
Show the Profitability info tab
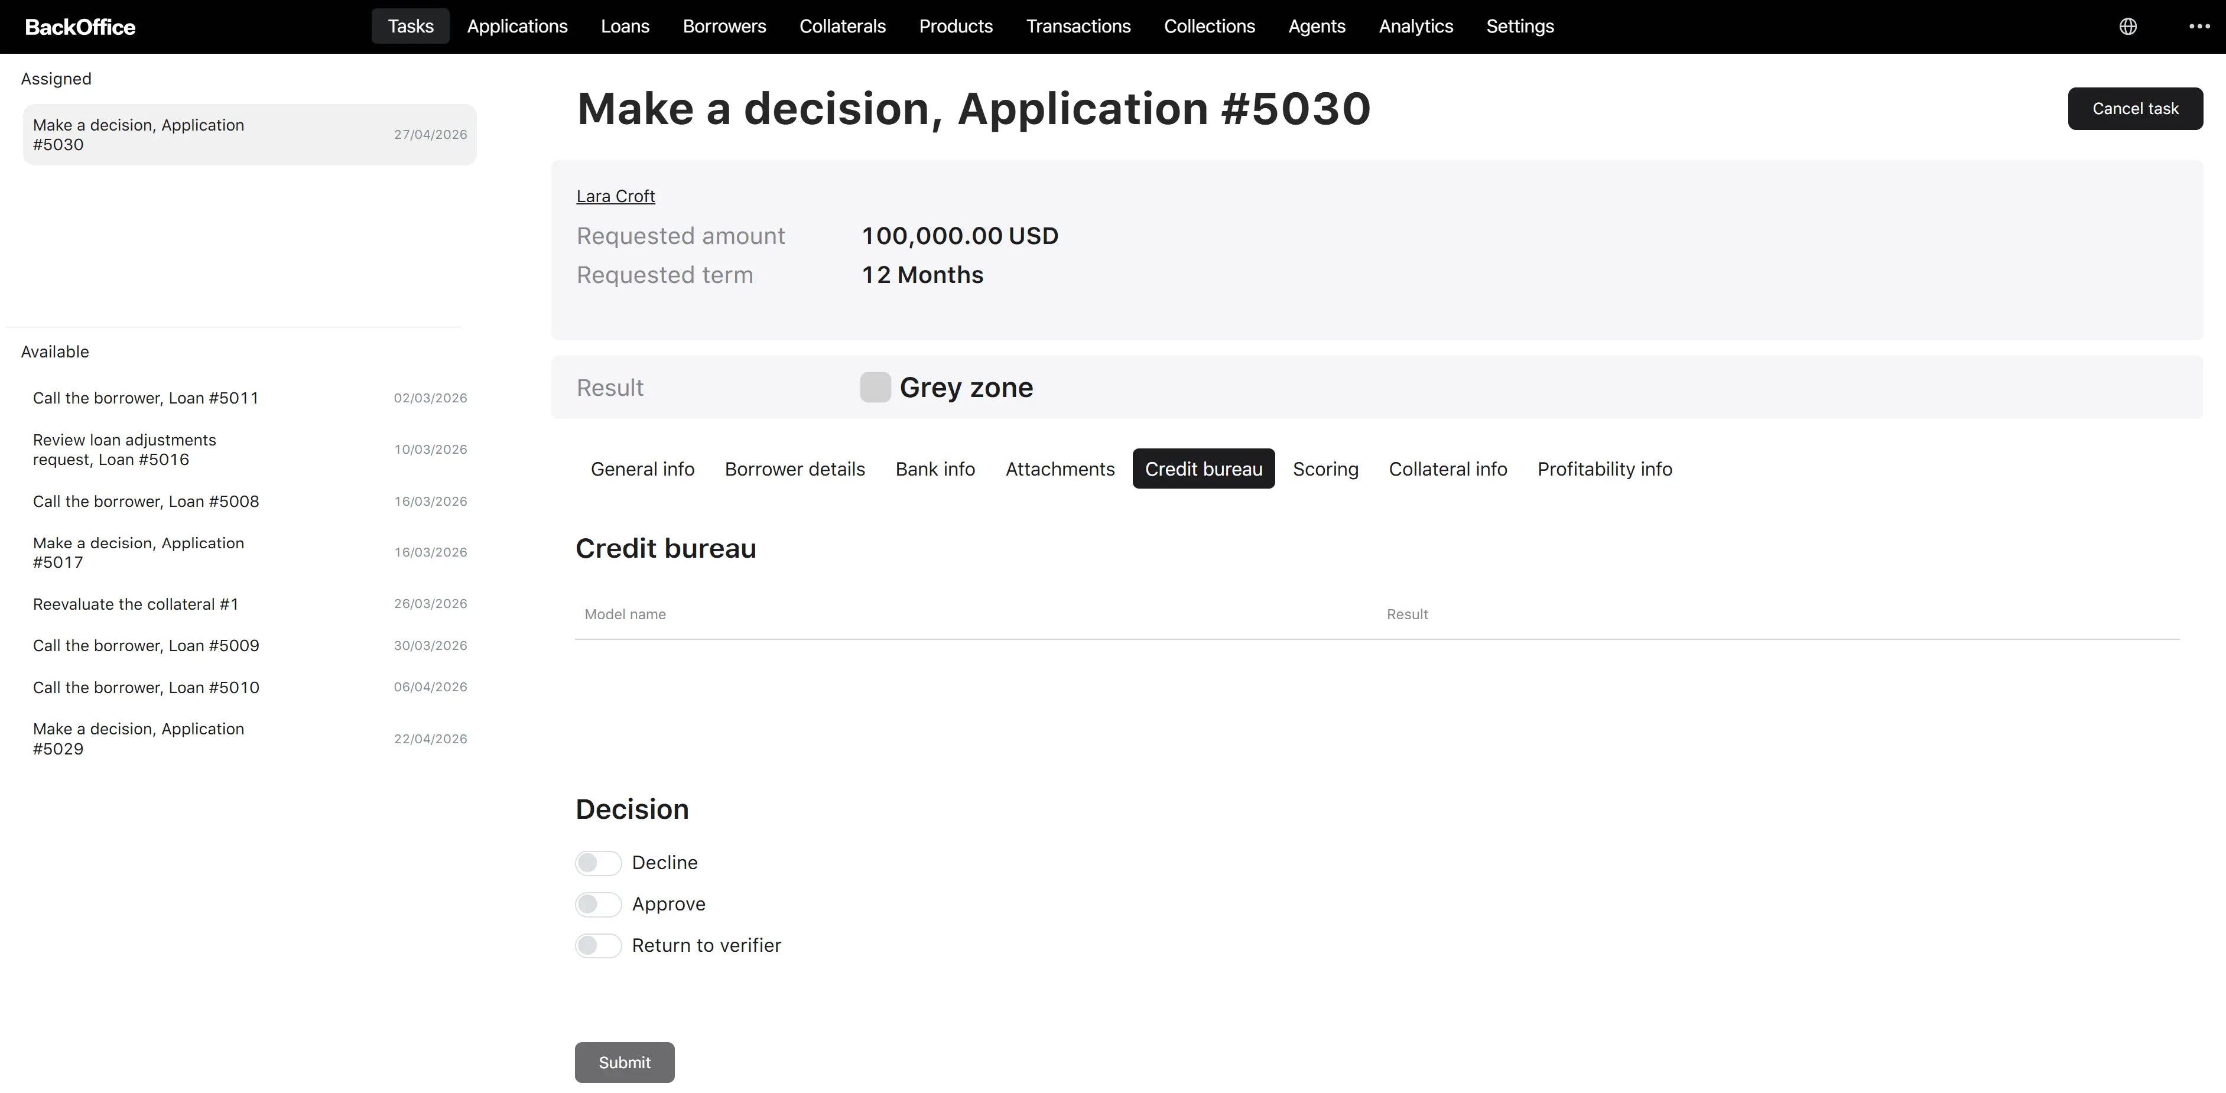1605,469
